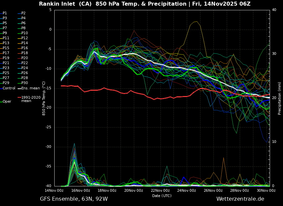The height and width of the screenshot is (206, 283).
Task: Click the 20Nov 00z date tick
Action: point(134,191)
